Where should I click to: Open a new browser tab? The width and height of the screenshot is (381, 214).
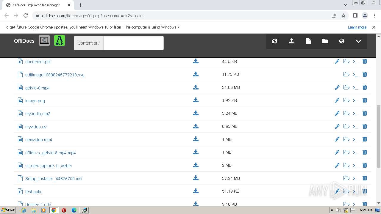[80, 5]
